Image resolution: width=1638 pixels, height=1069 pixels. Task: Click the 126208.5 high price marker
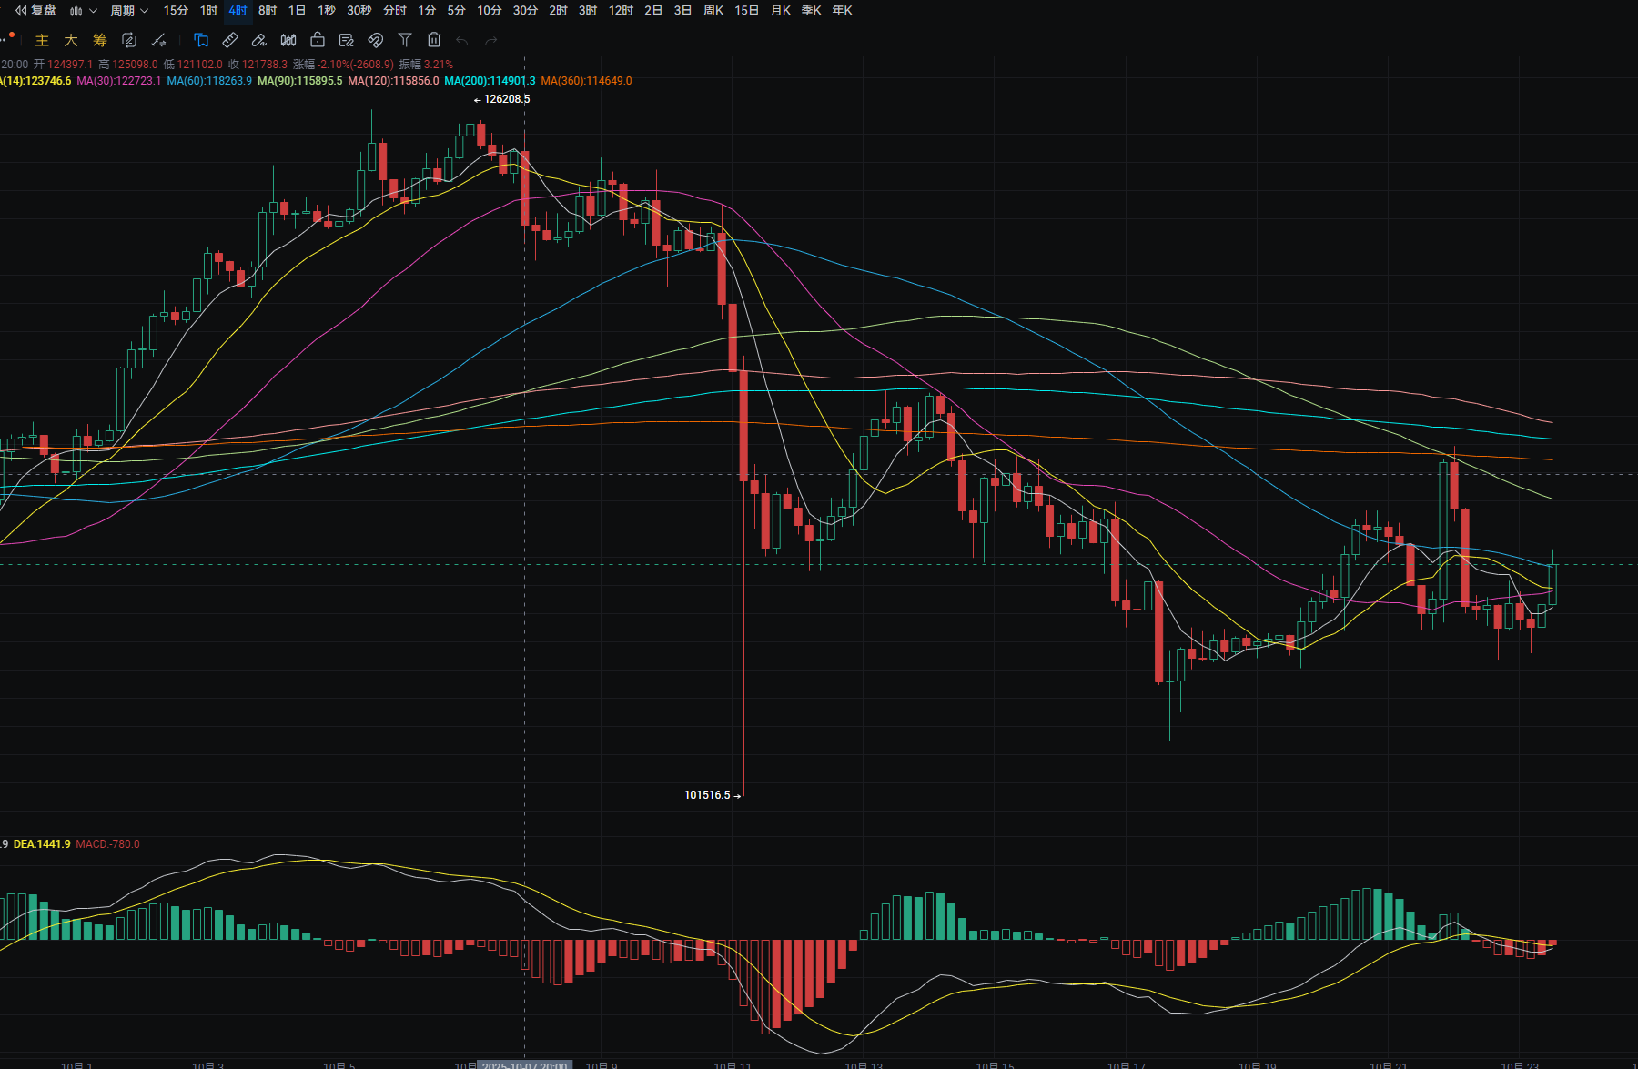point(506,99)
